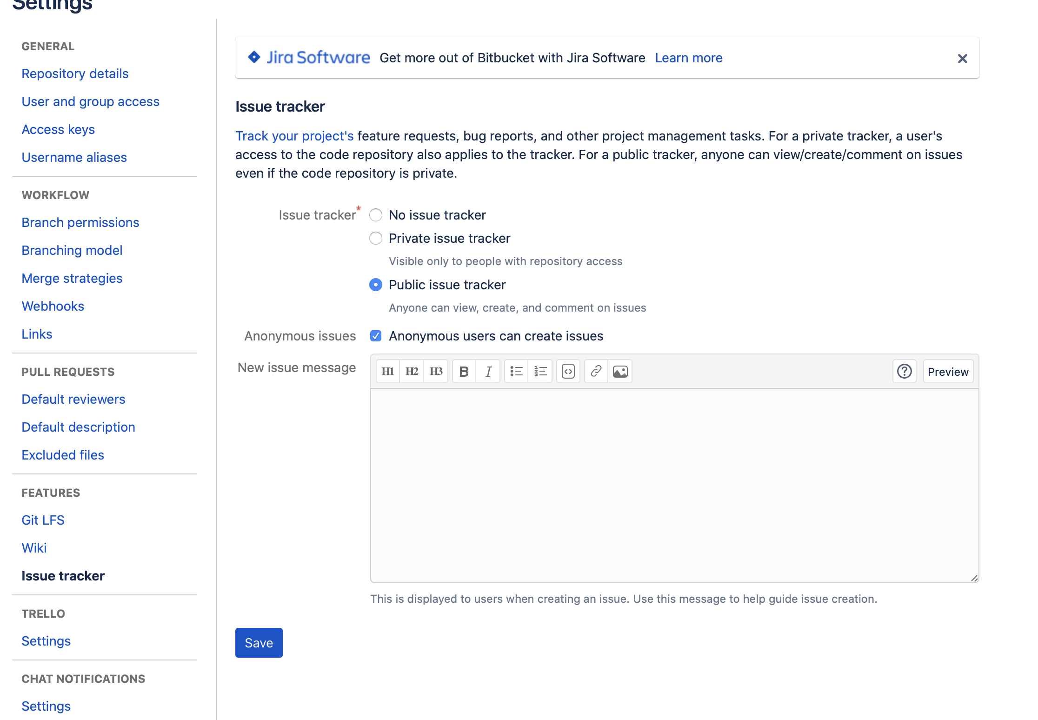Uncheck Anonymous users can create issues
This screenshot has height=720, width=1038.
[376, 336]
